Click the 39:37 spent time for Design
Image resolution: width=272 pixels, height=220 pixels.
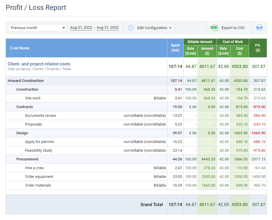tap(177, 133)
